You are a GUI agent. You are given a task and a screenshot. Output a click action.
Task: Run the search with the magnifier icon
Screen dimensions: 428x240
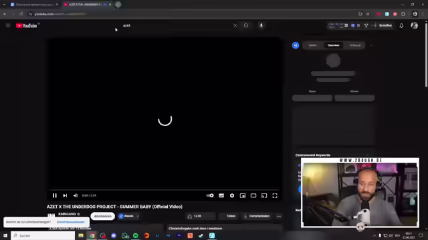[x=246, y=25]
